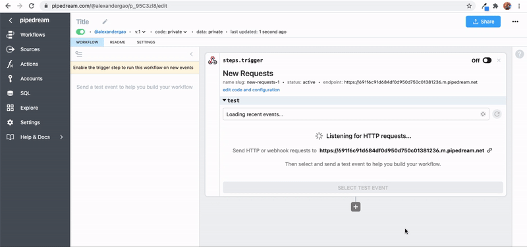
Task: Open the v.1 version dropdown
Action: (x=140, y=32)
